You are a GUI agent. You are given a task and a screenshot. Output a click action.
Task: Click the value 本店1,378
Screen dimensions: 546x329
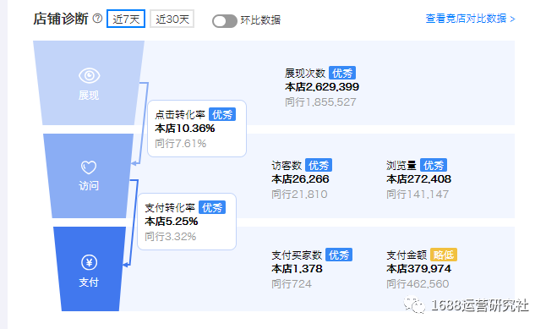click(x=297, y=269)
